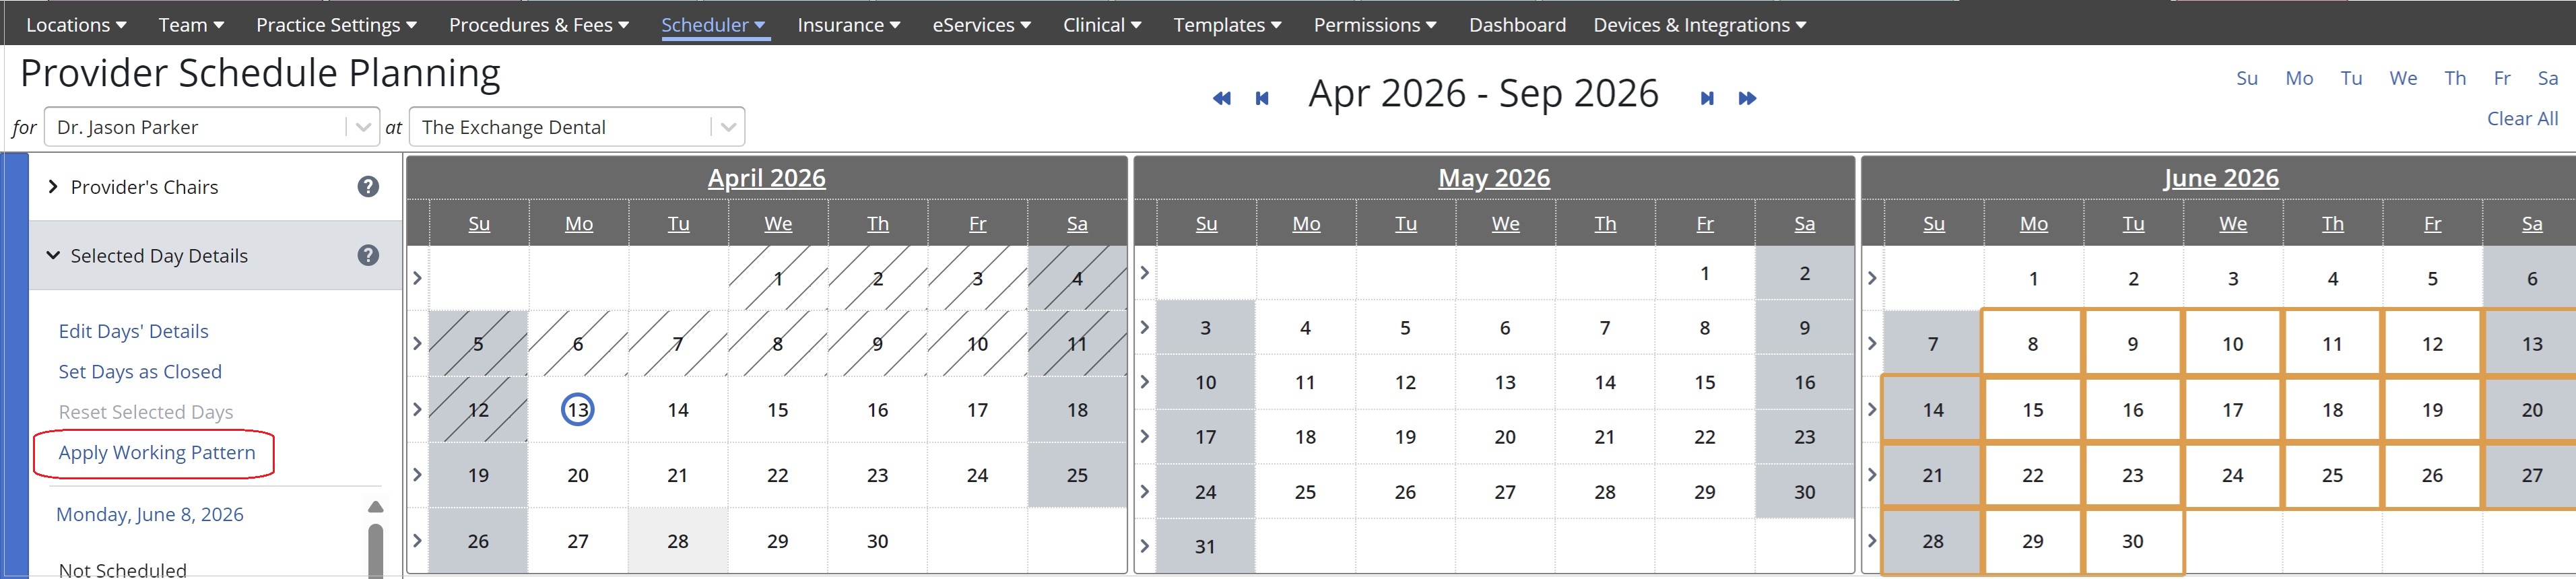Toggle the Su weekday selector at top right
Image resolution: width=2576 pixels, height=579 pixels.
(2246, 78)
